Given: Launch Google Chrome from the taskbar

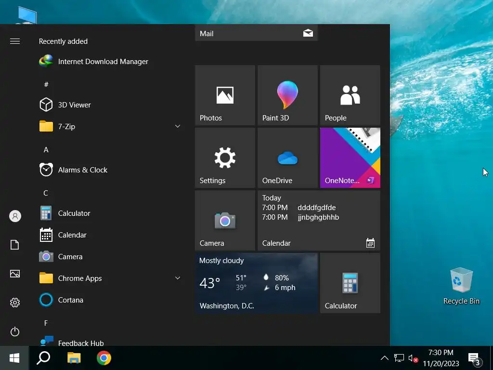Looking at the screenshot, I should click(104, 358).
